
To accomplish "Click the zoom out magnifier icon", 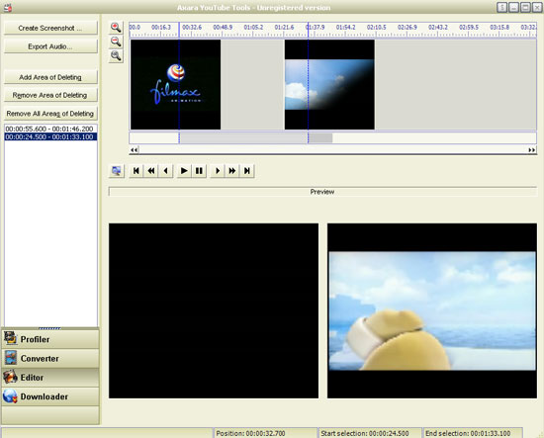I will pos(116,42).
